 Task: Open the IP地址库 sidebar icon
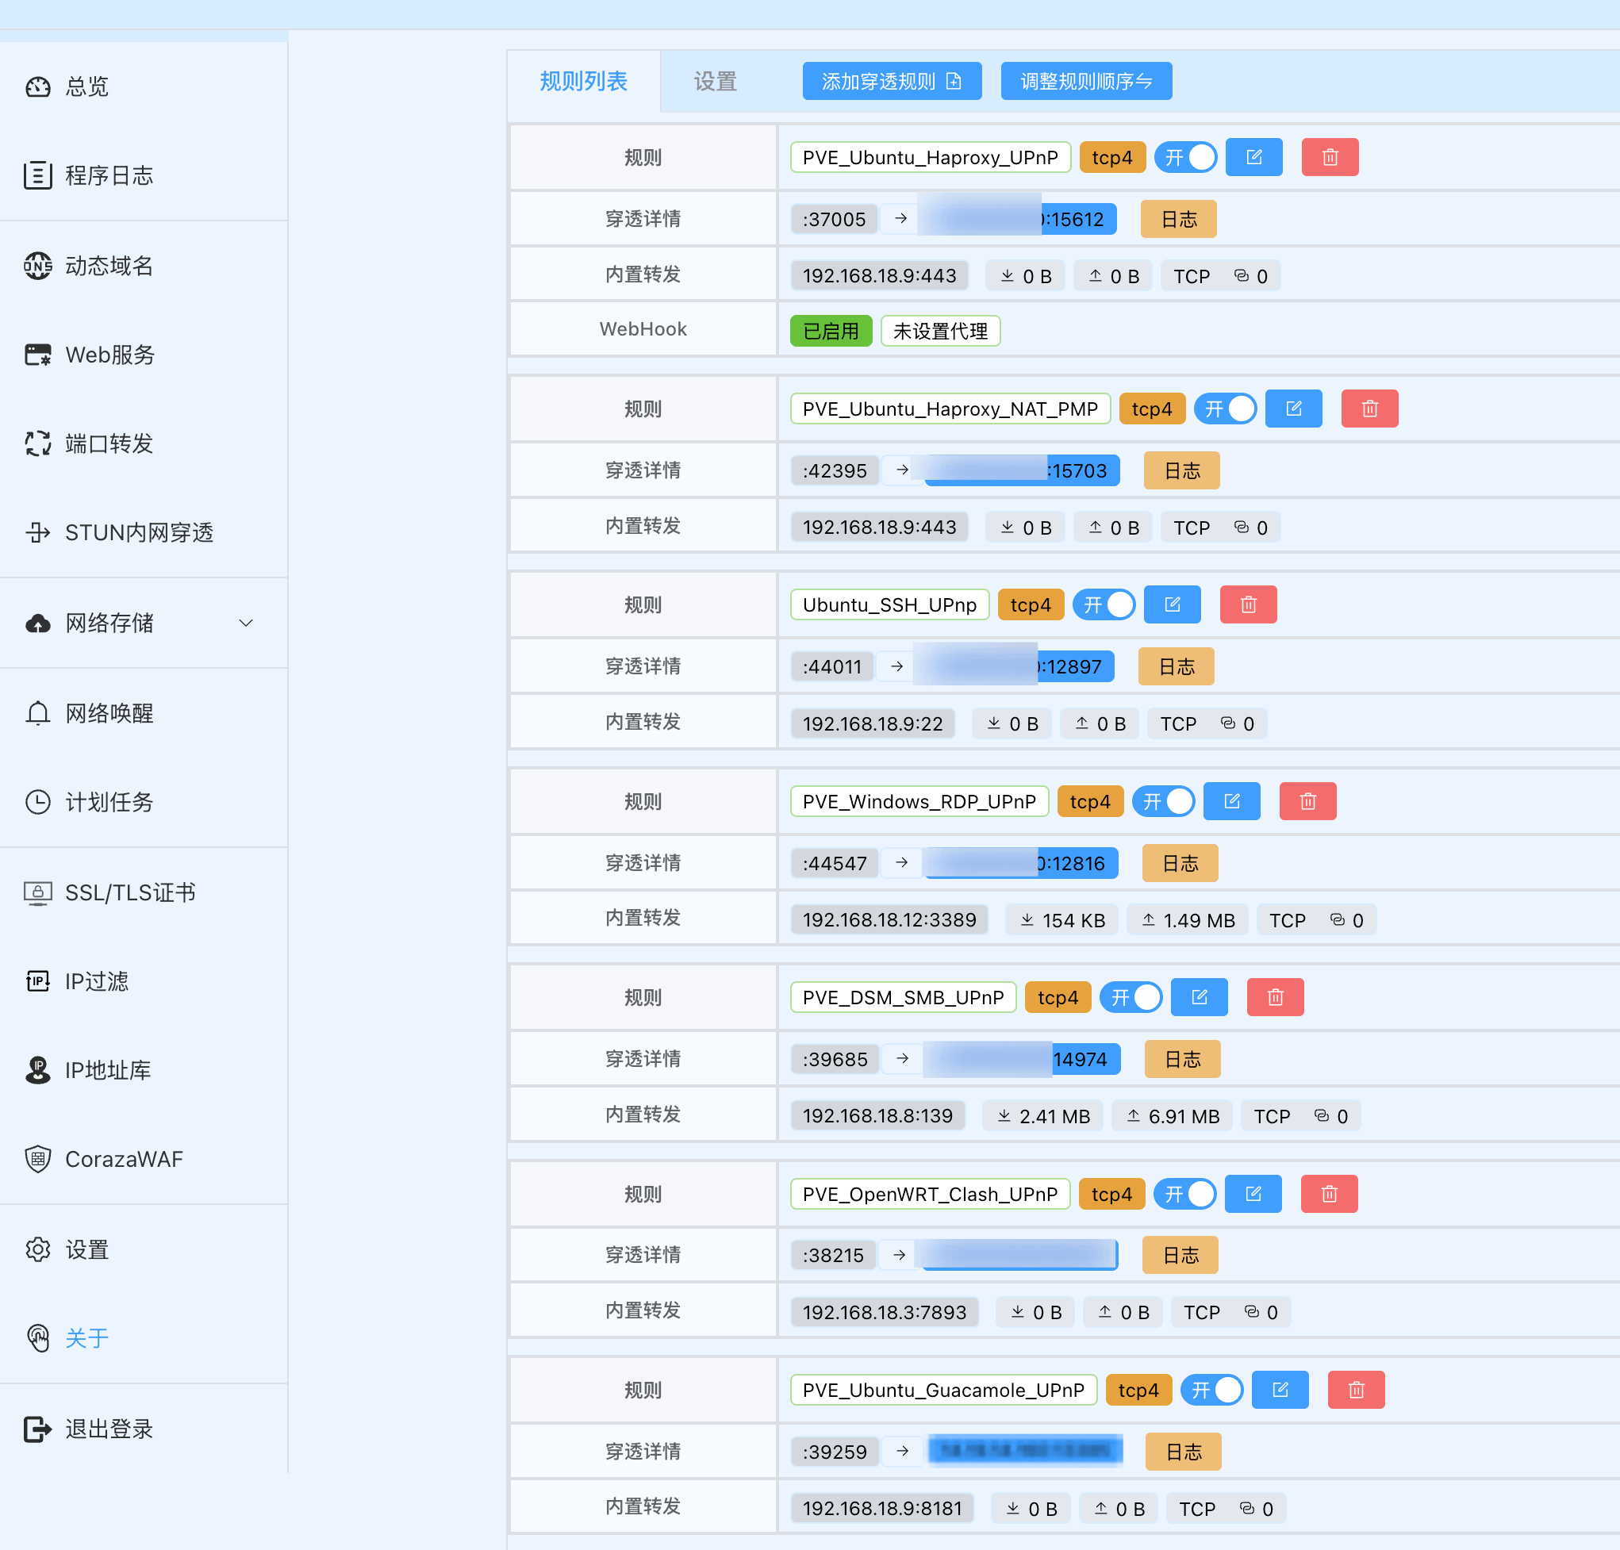coord(38,1070)
